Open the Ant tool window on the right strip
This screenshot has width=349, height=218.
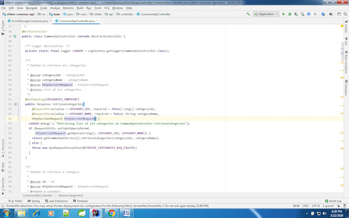click(346, 42)
